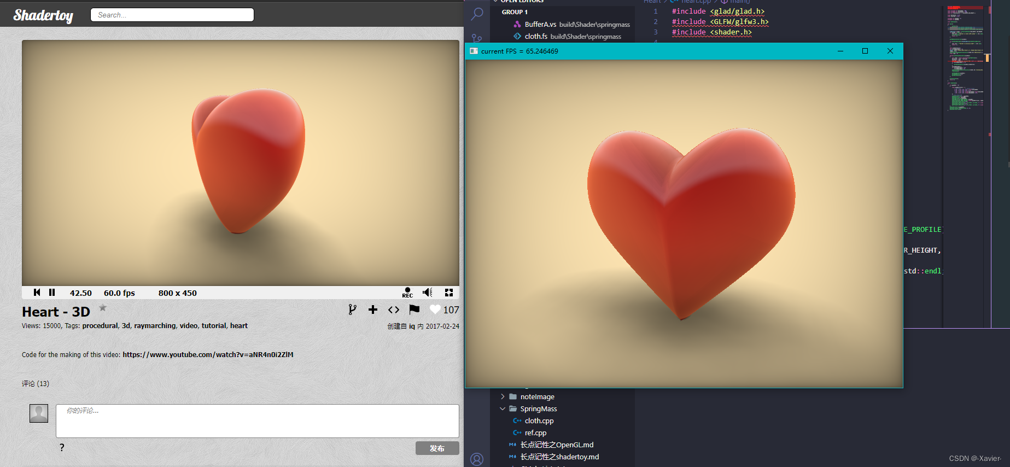Screen dimensions: 1010x467
Task: Expand the noteImage folder
Action: coord(503,396)
